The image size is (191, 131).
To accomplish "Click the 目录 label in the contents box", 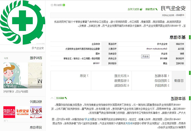I will (177, 81).
